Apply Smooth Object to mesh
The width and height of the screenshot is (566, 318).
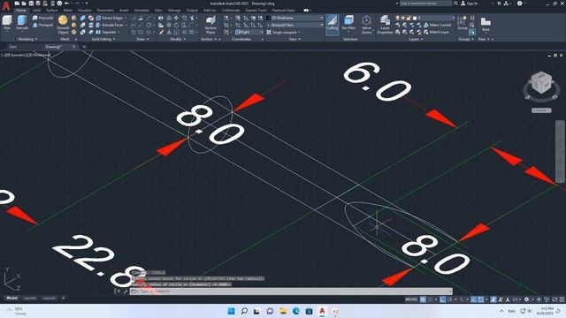pos(63,25)
